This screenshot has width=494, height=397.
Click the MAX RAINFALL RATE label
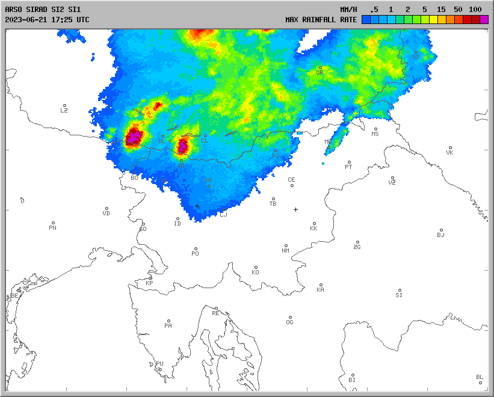pyautogui.click(x=321, y=19)
